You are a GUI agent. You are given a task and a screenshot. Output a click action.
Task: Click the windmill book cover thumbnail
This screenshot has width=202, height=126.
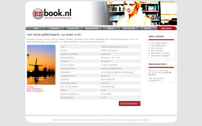coord(41,65)
